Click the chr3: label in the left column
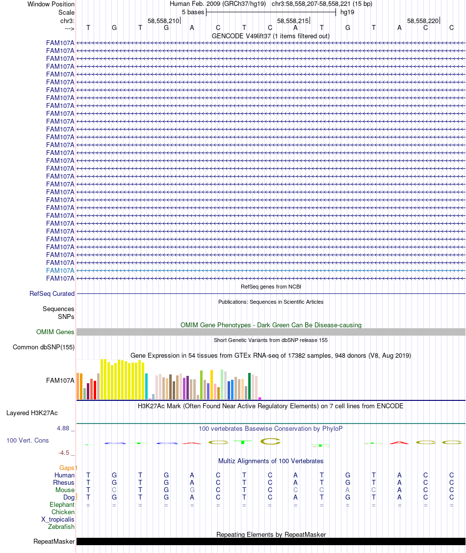 tap(67, 21)
